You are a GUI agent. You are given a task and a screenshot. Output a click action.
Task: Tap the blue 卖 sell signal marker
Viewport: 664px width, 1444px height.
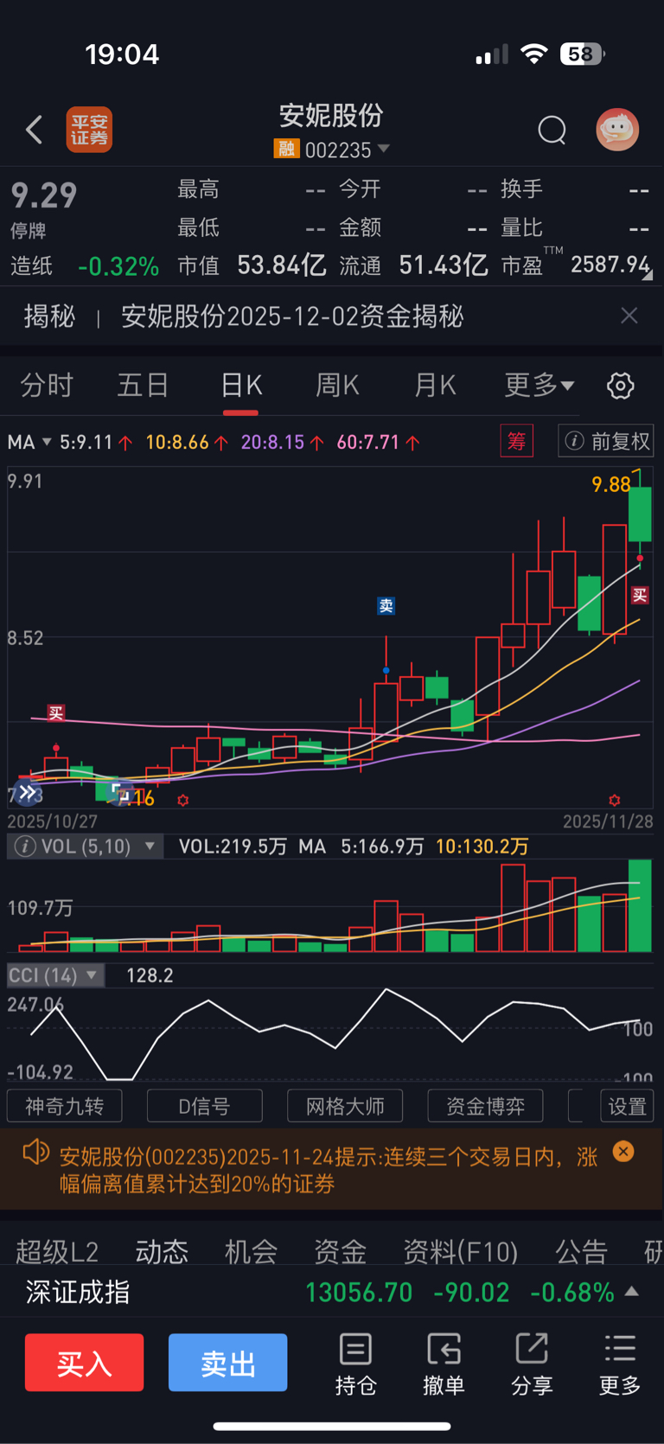point(386,606)
